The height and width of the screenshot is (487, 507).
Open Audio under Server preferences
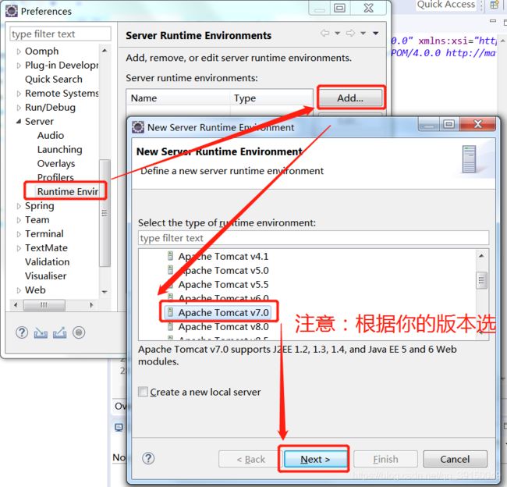click(51, 135)
